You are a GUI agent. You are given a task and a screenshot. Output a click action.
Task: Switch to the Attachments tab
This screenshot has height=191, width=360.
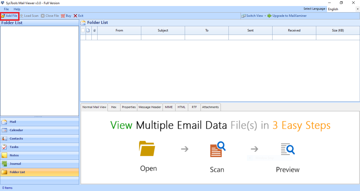click(x=211, y=107)
